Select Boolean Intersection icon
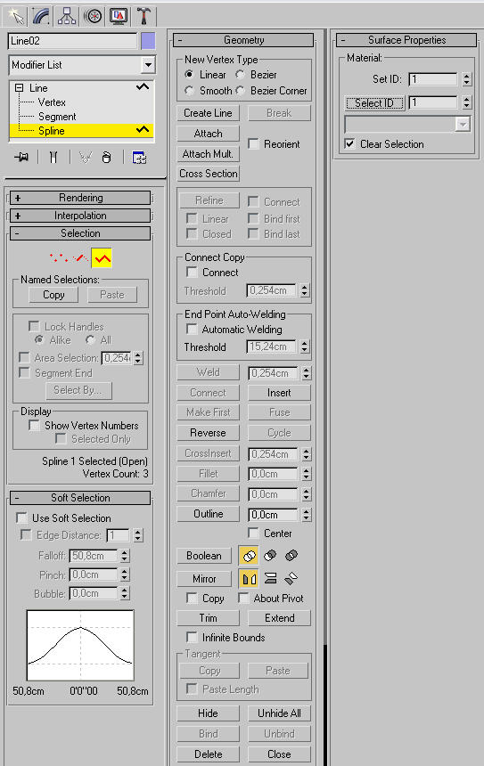 point(291,556)
